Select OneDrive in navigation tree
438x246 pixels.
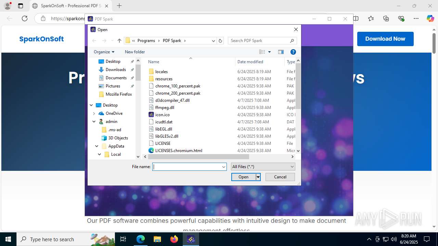[114, 113]
